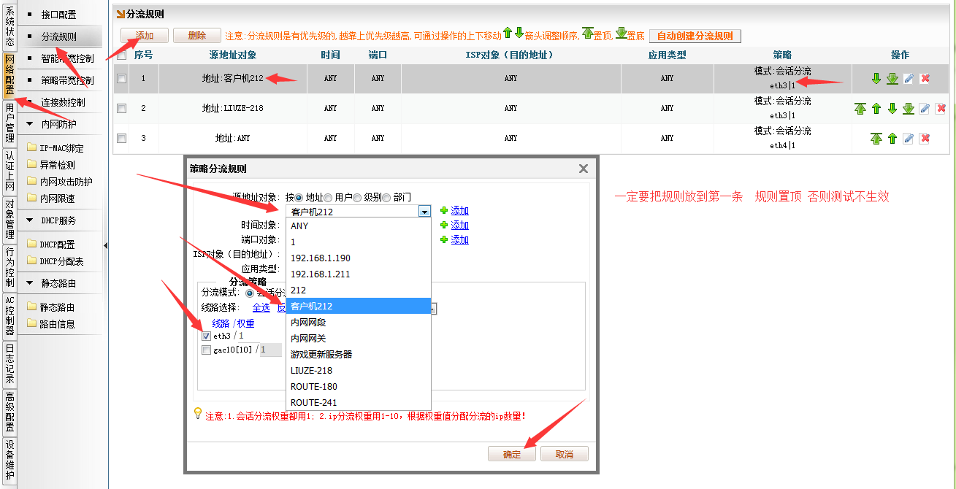Enable the gac10[10] line checkbox
Image resolution: width=956 pixels, height=489 pixels.
click(206, 350)
